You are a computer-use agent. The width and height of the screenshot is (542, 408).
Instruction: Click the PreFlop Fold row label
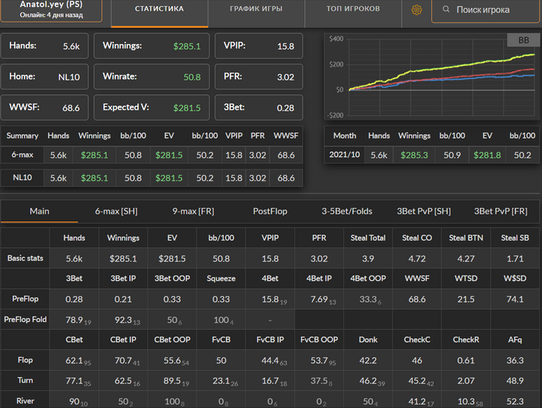point(26,319)
